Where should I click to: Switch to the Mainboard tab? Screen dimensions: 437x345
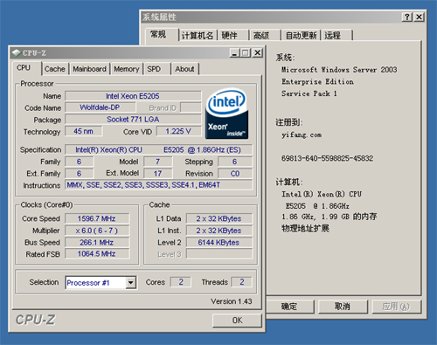click(89, 69)
